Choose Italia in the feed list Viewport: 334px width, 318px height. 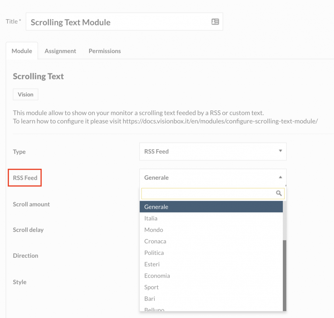coord(211,218)
